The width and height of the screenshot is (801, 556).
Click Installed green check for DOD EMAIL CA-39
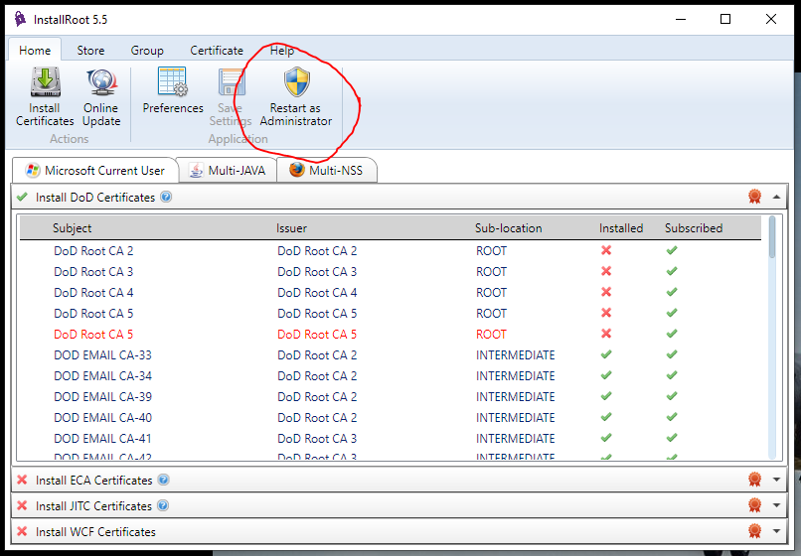pyautogui.click(x=606, y=396)
